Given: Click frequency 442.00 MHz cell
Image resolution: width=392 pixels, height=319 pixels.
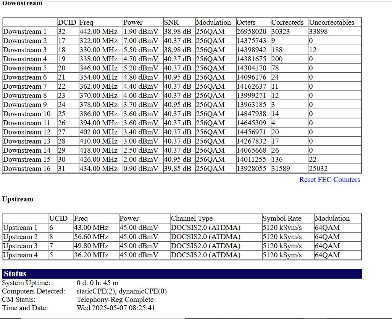Looking at the screenshot, I should [98, 32].
